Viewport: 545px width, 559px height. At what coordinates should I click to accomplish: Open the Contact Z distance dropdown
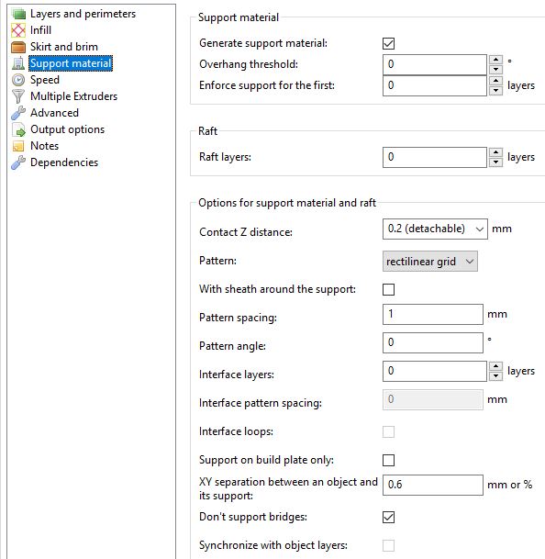click(435, 229)
